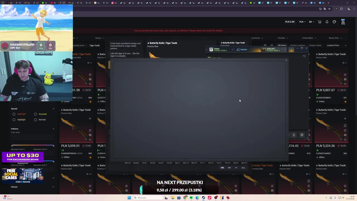
Task: Open the Steam chat tabs dropdown arrow
Action: 291,50
